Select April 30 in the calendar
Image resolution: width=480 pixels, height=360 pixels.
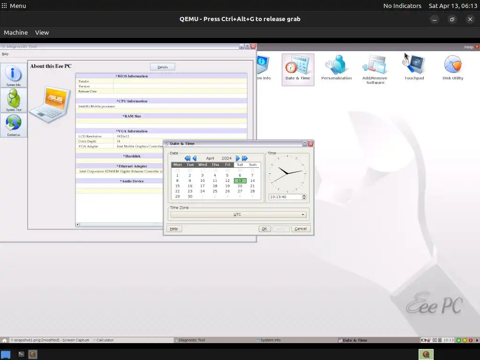190,196
